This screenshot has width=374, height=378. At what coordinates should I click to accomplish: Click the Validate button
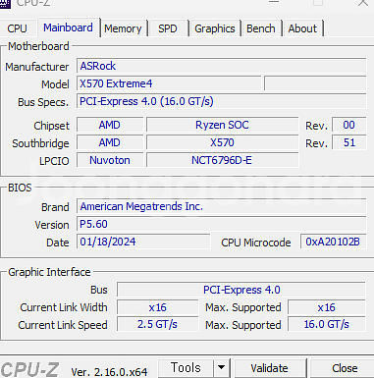pyautogui.click(x=270, y=368)
